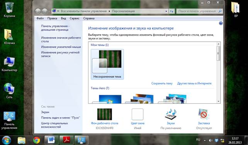Open Изменение рисунка учетной записи
The height and width of the screenshot is (145, 248).
[x=60, y=54]
